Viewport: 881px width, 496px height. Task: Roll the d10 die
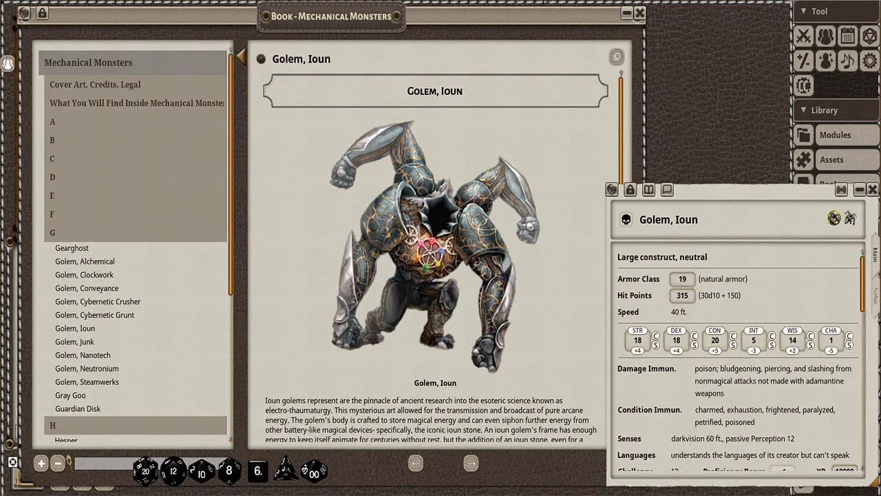coord(202,472)
